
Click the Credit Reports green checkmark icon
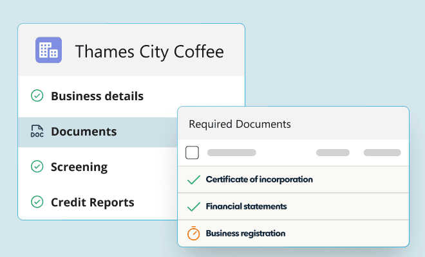(37, 202)
